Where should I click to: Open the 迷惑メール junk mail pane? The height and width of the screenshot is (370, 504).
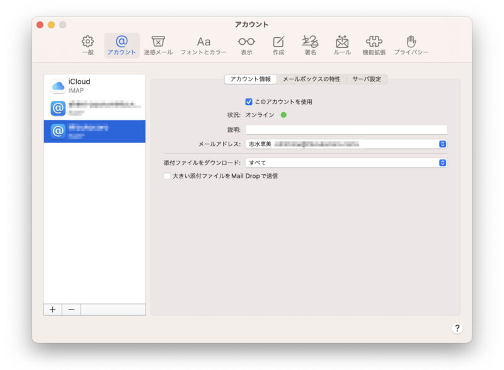(x=158, y=45)
